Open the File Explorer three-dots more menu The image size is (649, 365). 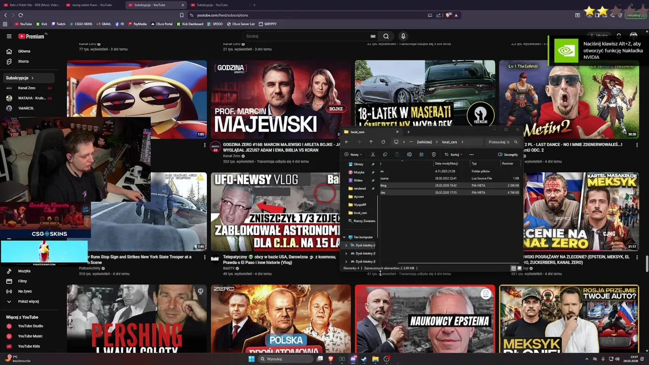click(472, 155)
